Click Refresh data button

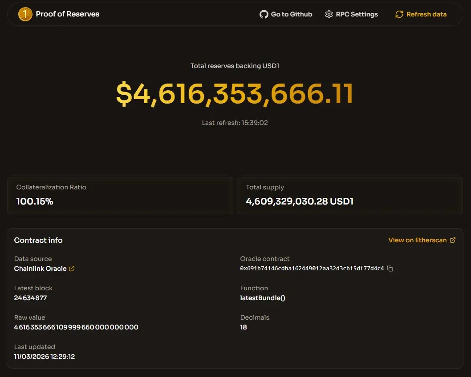421,14
